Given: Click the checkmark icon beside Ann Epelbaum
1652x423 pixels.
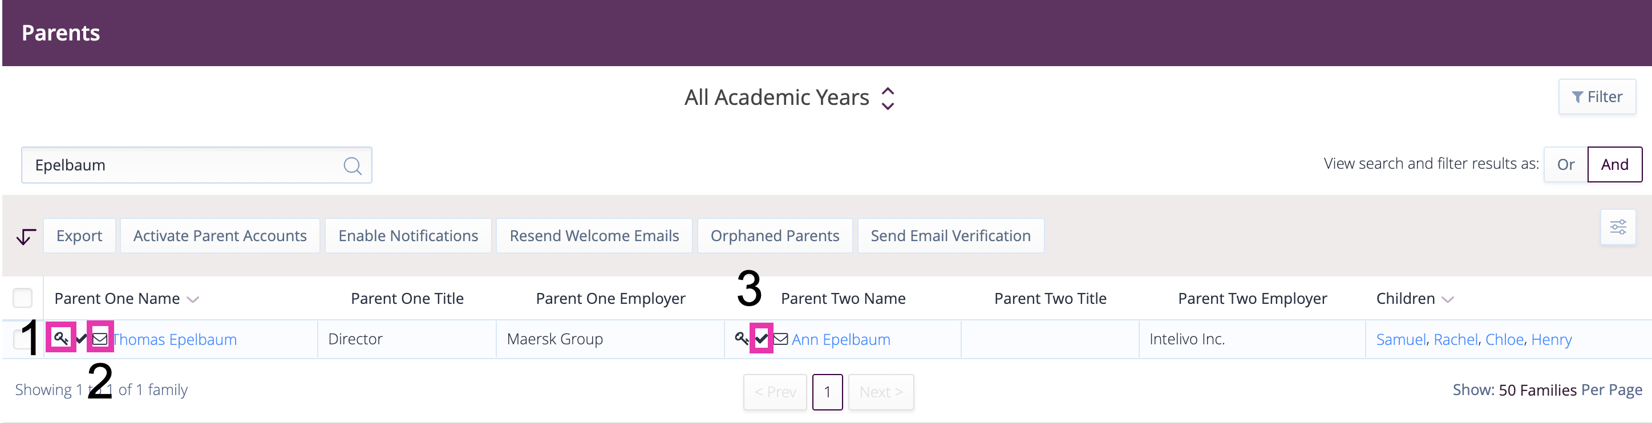Looking at the screenshot, I should coord(761,337).
